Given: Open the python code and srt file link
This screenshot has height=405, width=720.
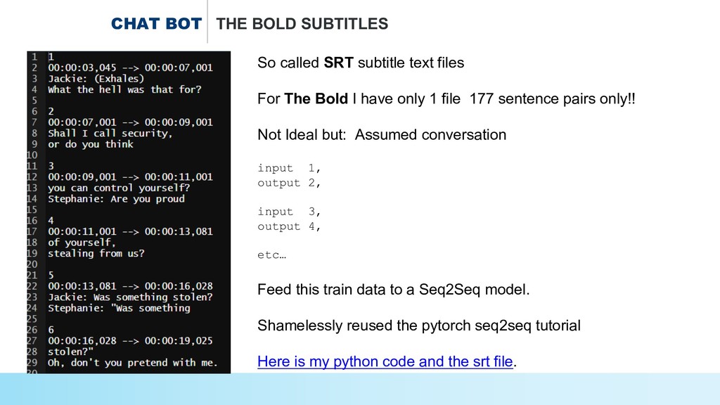Looking at the screenshot, I should point(386,362).
